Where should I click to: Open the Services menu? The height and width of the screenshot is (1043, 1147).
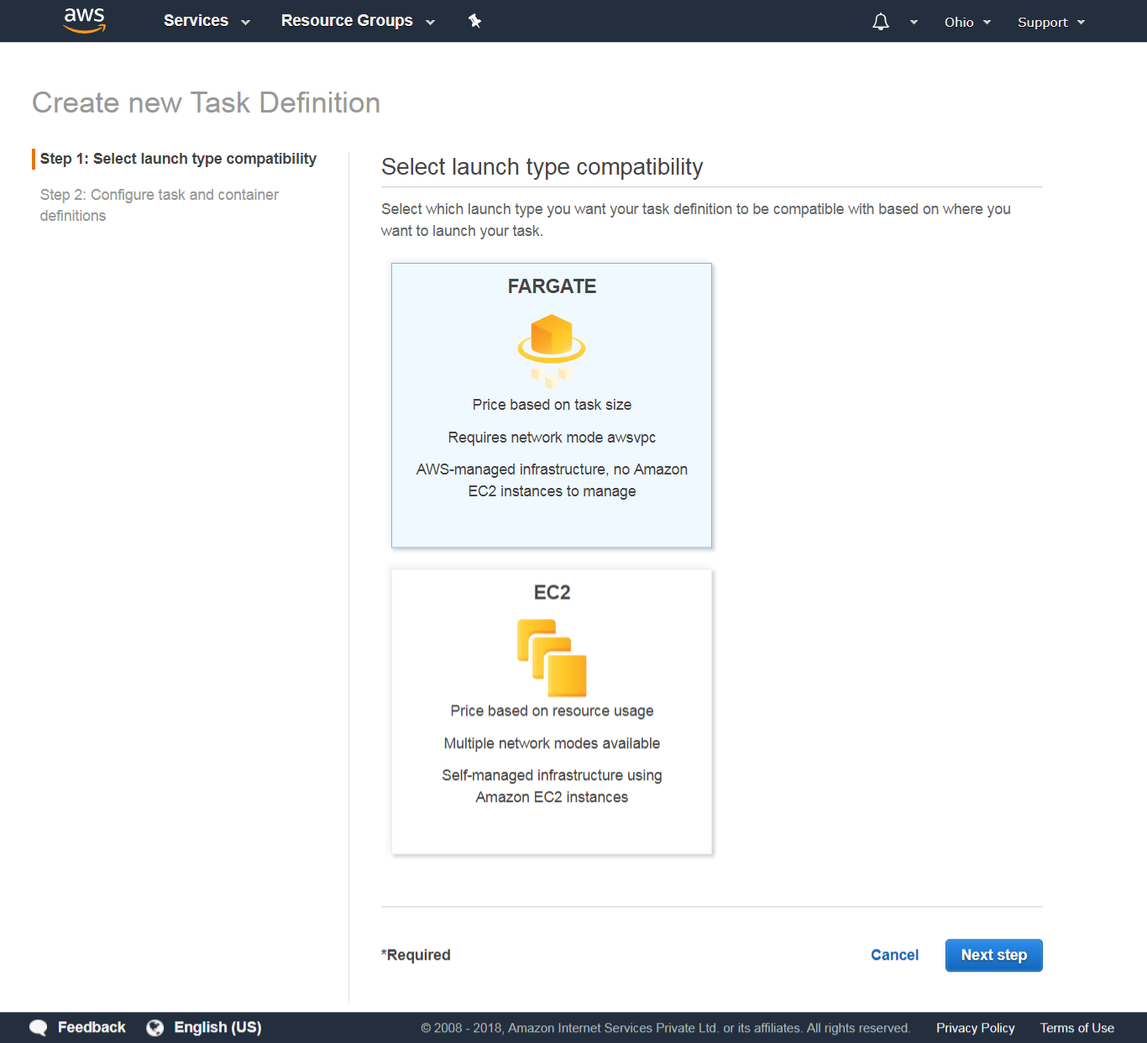click(x=196, y=21)
